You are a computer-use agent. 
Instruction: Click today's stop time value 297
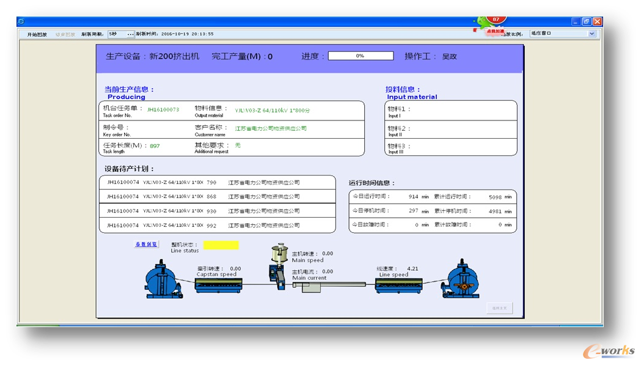point(413,211)
